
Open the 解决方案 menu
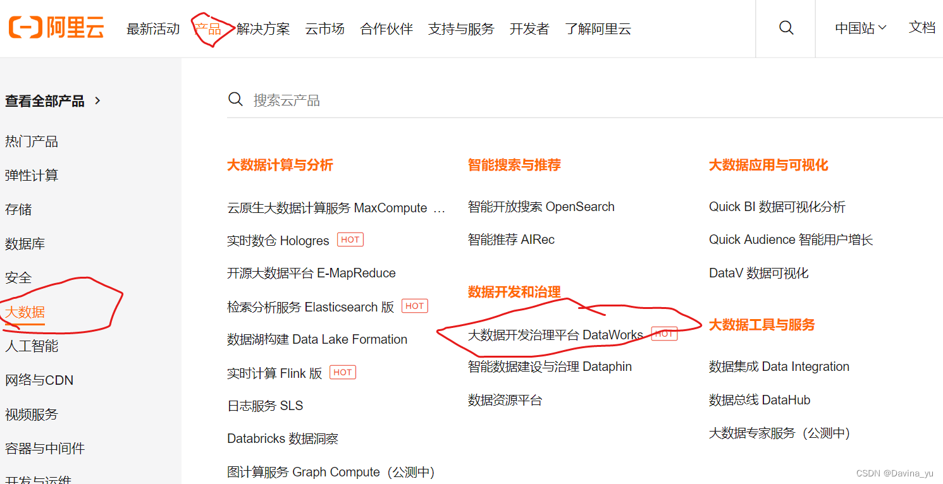tap(263, 29)
